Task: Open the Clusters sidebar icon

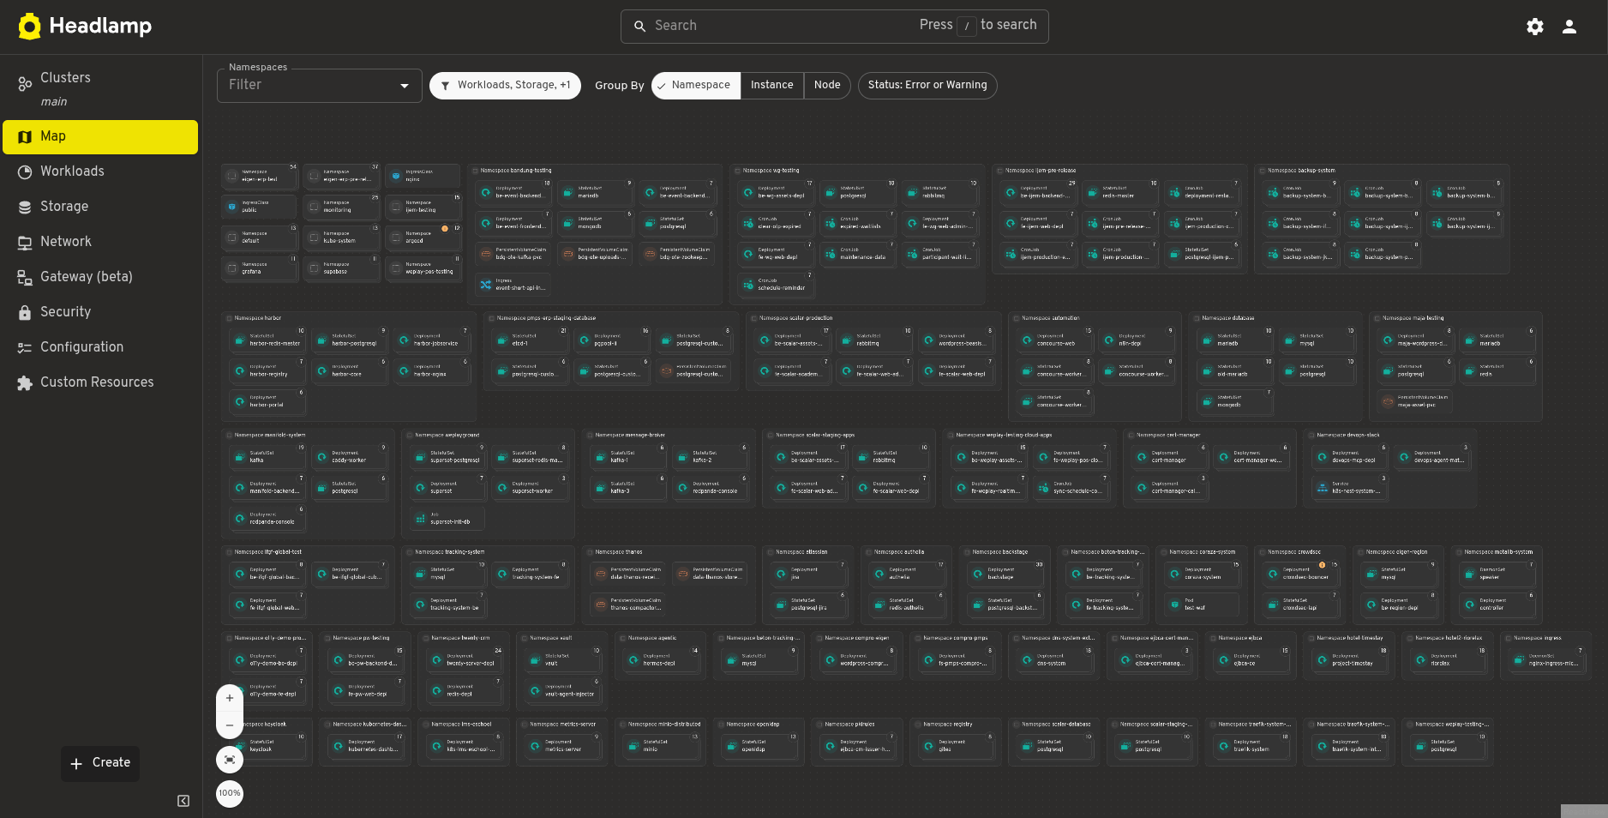Action: coord(25,83)
